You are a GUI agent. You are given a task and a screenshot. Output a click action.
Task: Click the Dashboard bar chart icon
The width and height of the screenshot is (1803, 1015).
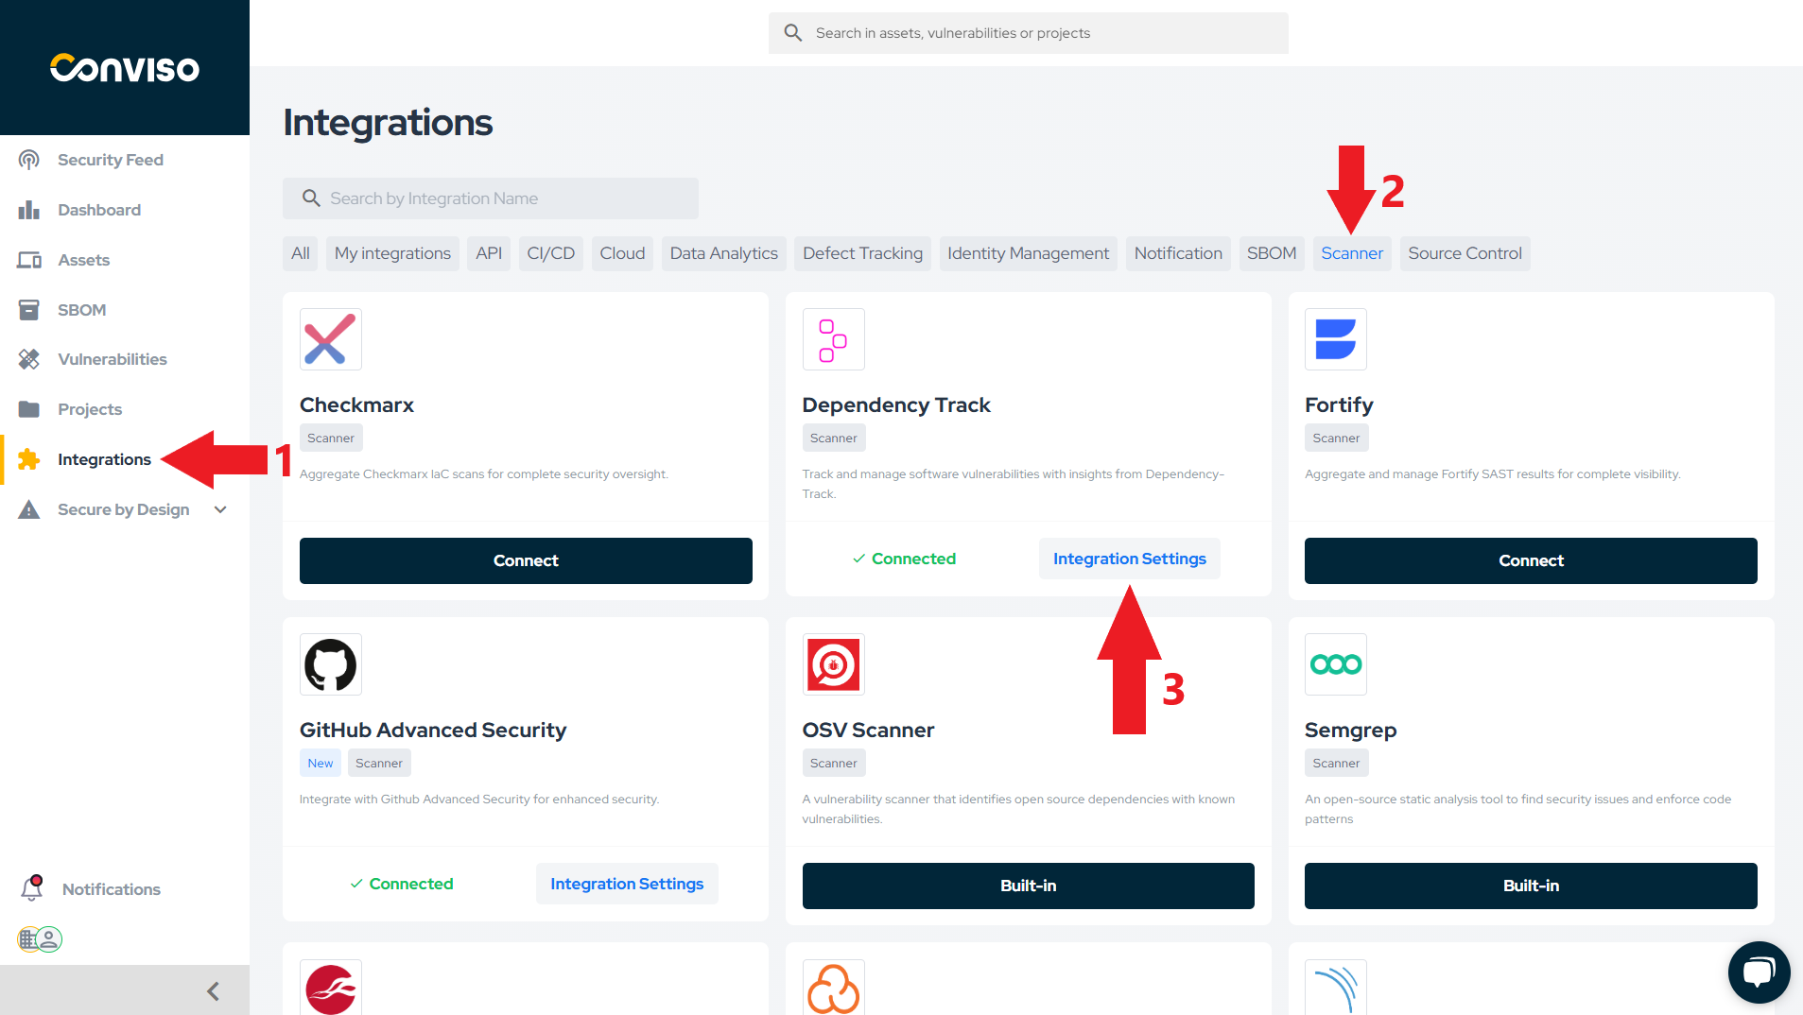(29, 210)
